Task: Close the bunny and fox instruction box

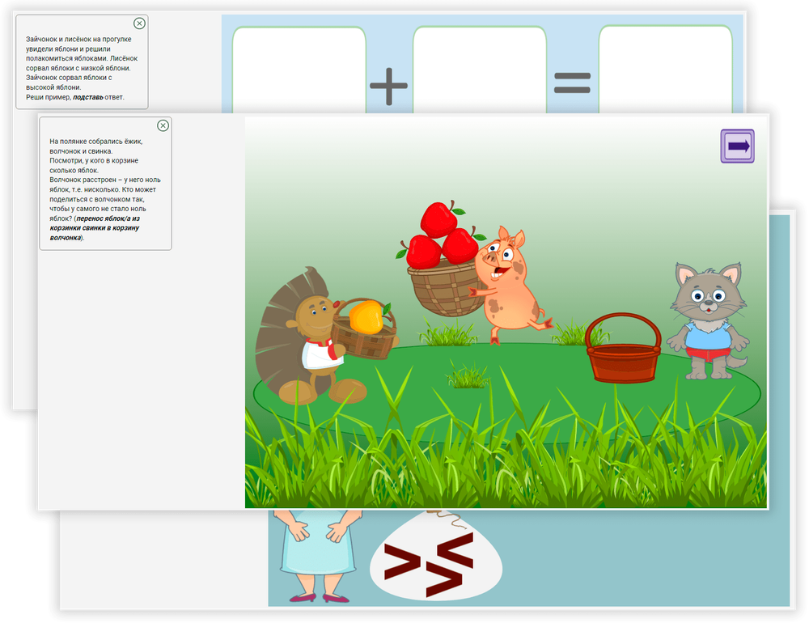Action: (x=139, y=23)
